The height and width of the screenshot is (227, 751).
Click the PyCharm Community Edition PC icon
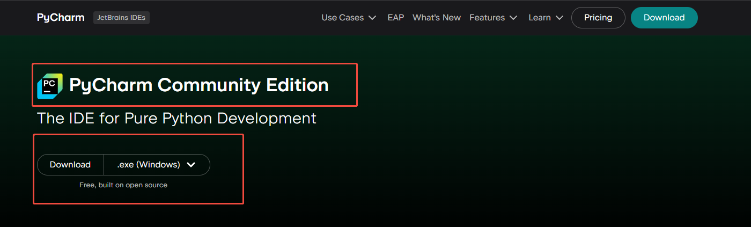[x=50, y=86]
